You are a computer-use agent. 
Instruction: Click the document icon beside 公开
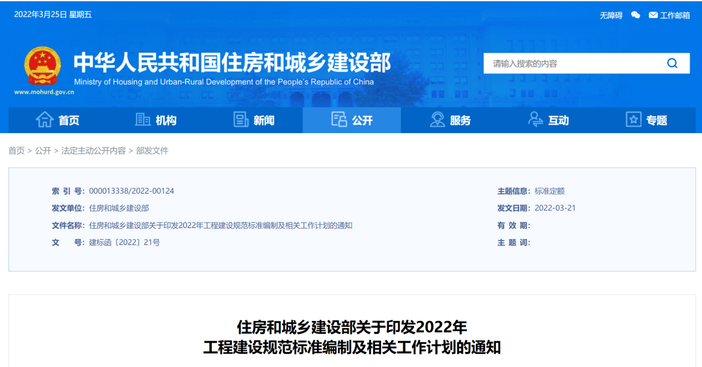[339, 120]
